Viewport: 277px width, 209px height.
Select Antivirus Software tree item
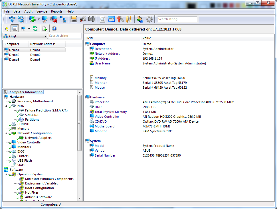(39, 197)
